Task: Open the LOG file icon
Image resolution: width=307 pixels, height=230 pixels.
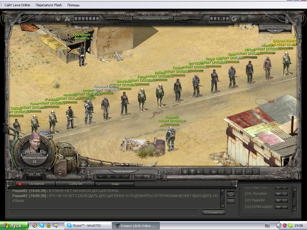Action: point(256,172)
